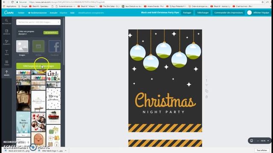
Task: Open presentation mode icon near zoom
Action: 251,141
